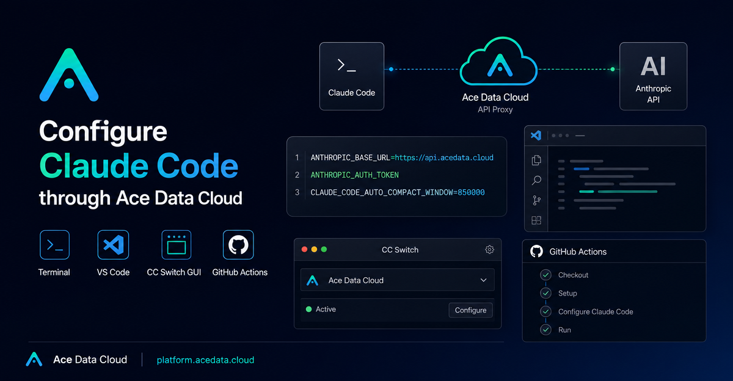Click the API Proxy label under cloud
Viewport: 733px width, 381px height.
coord(495,110)
